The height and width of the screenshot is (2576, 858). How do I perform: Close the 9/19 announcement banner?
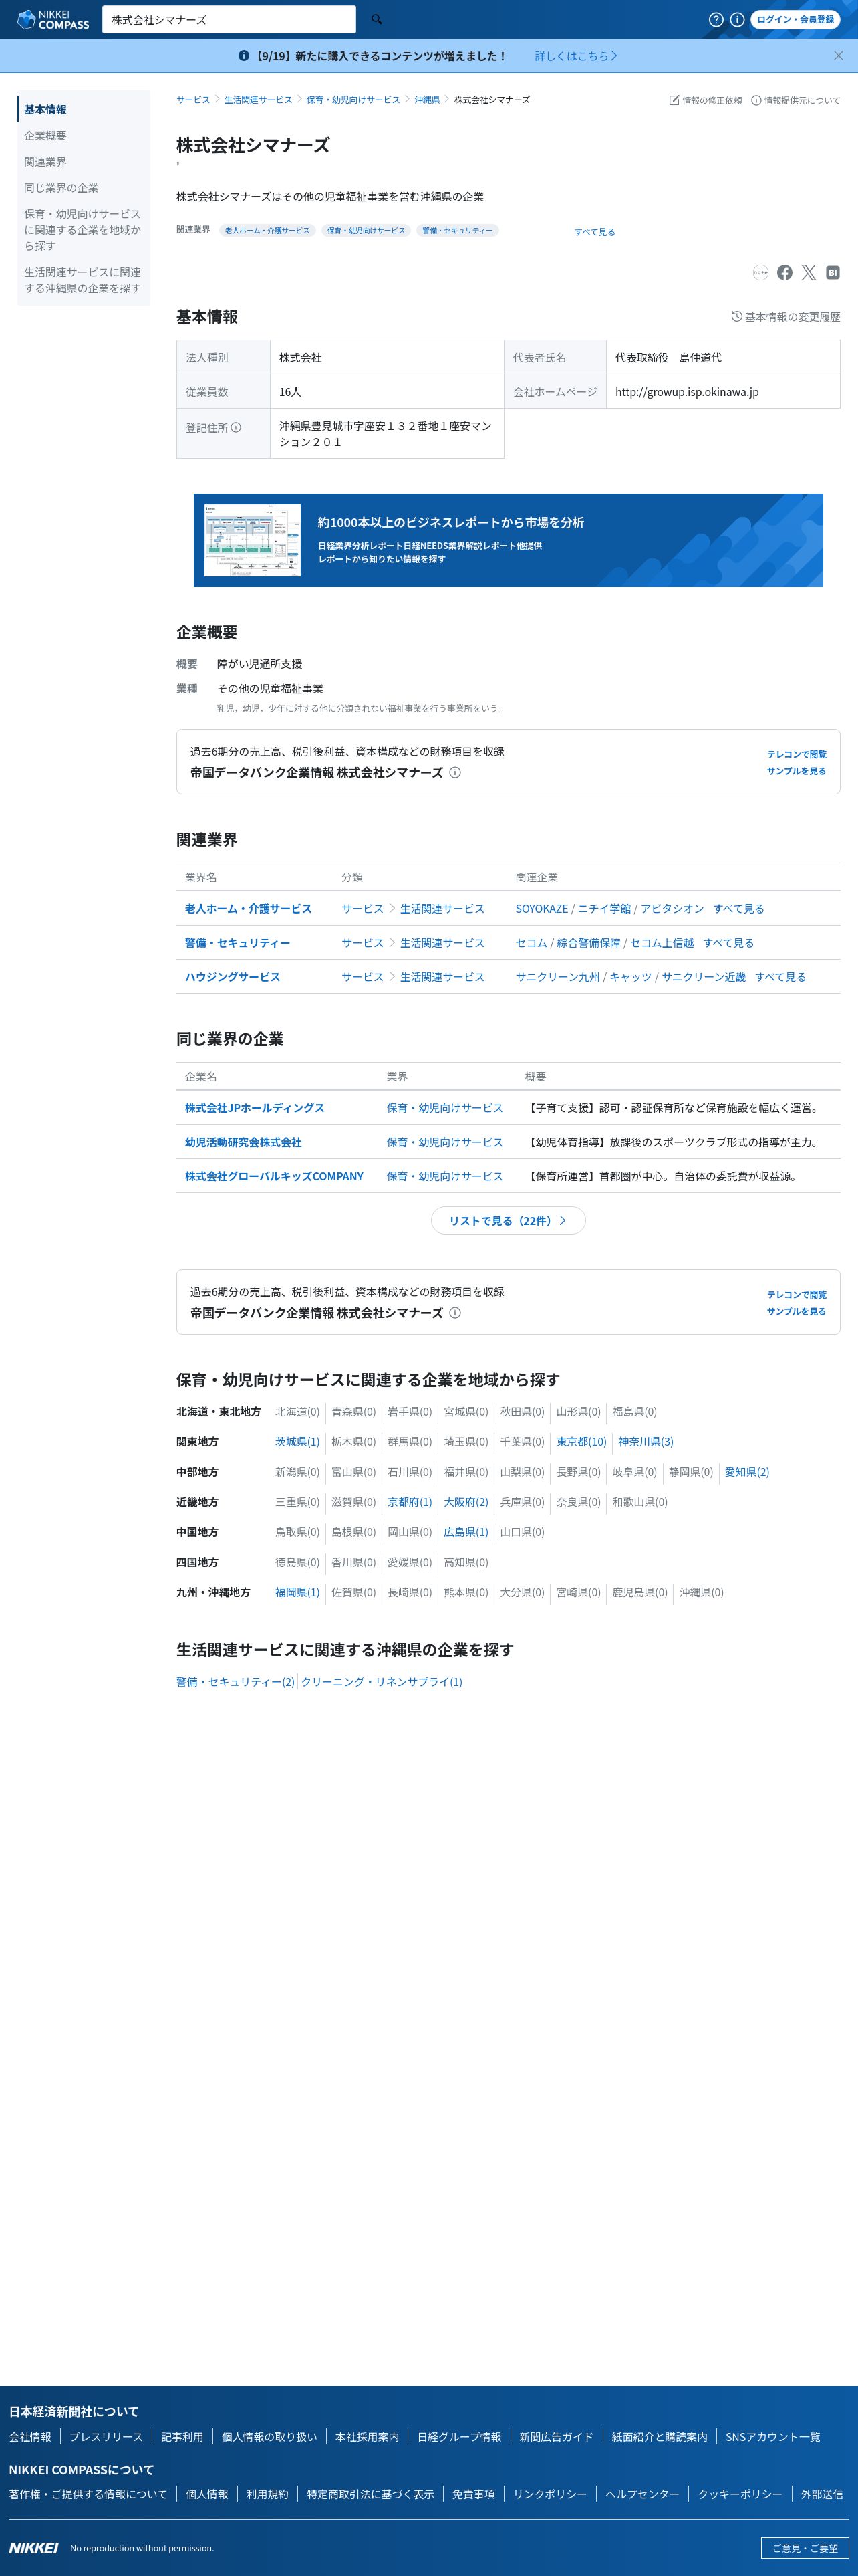click(x=838, y=56)
